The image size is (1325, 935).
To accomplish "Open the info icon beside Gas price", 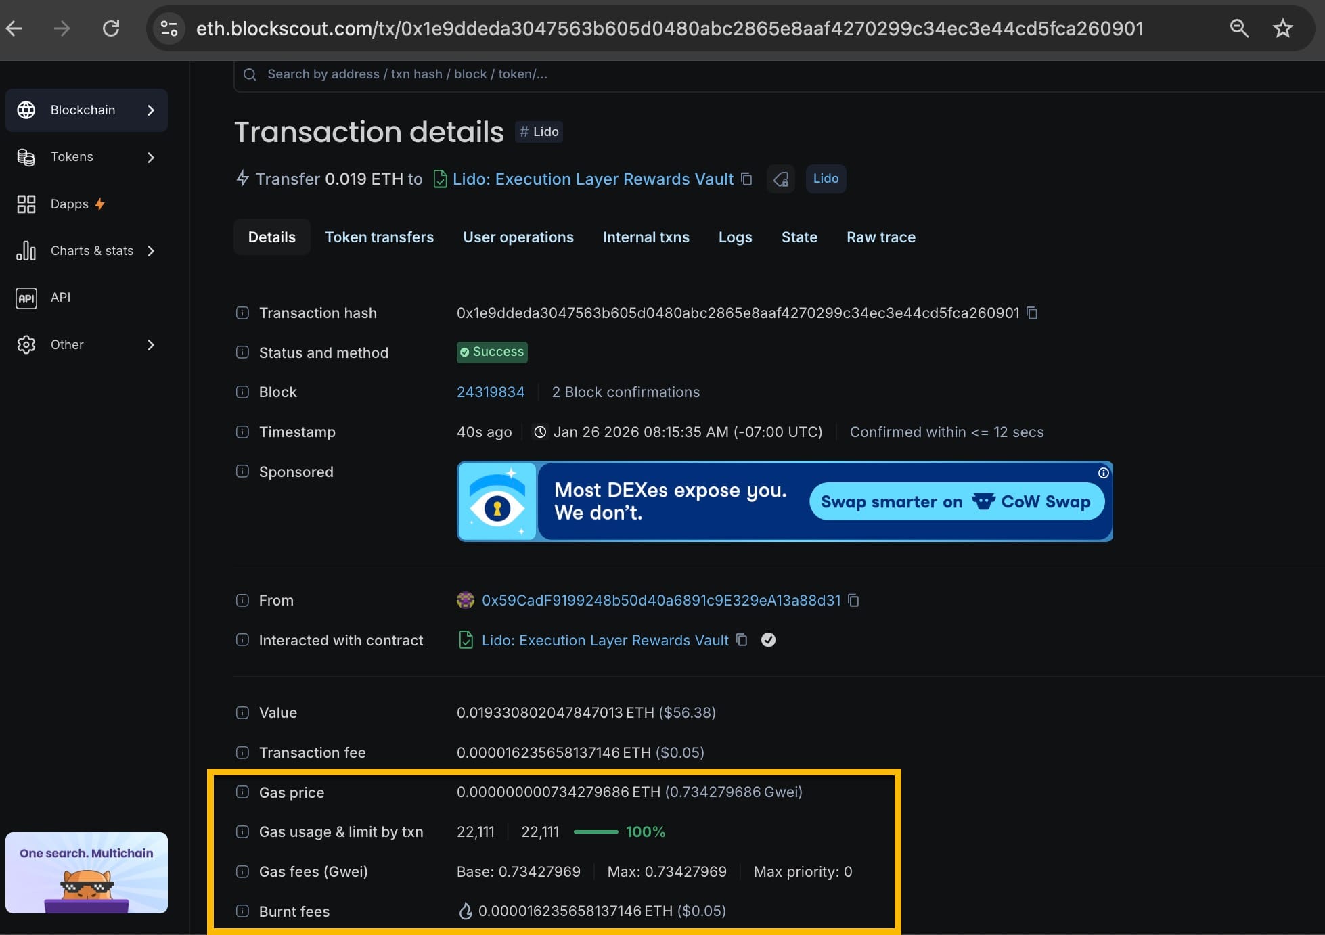I will tap(242, 792).
